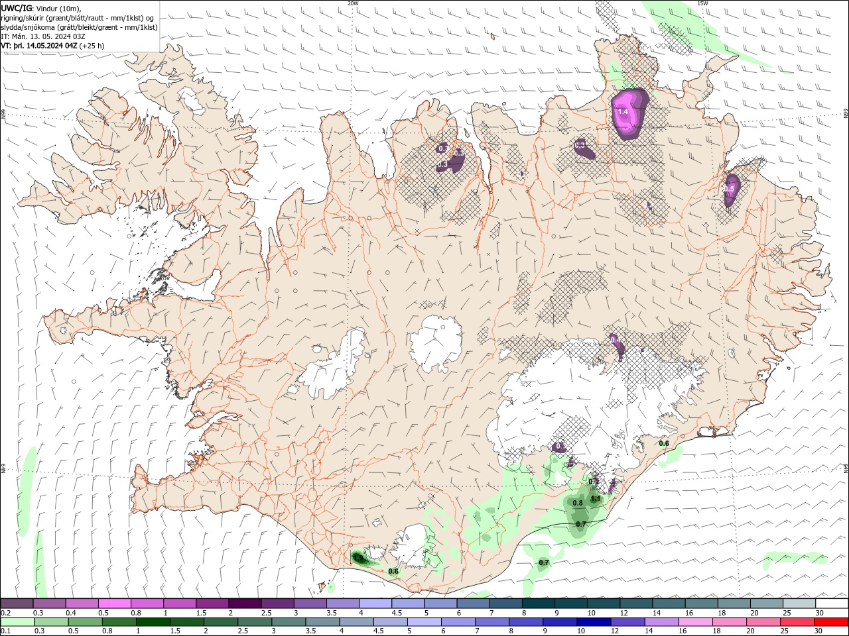
Task: Click the light pink 16 mm rain swatch
Action: pos(696,622)
